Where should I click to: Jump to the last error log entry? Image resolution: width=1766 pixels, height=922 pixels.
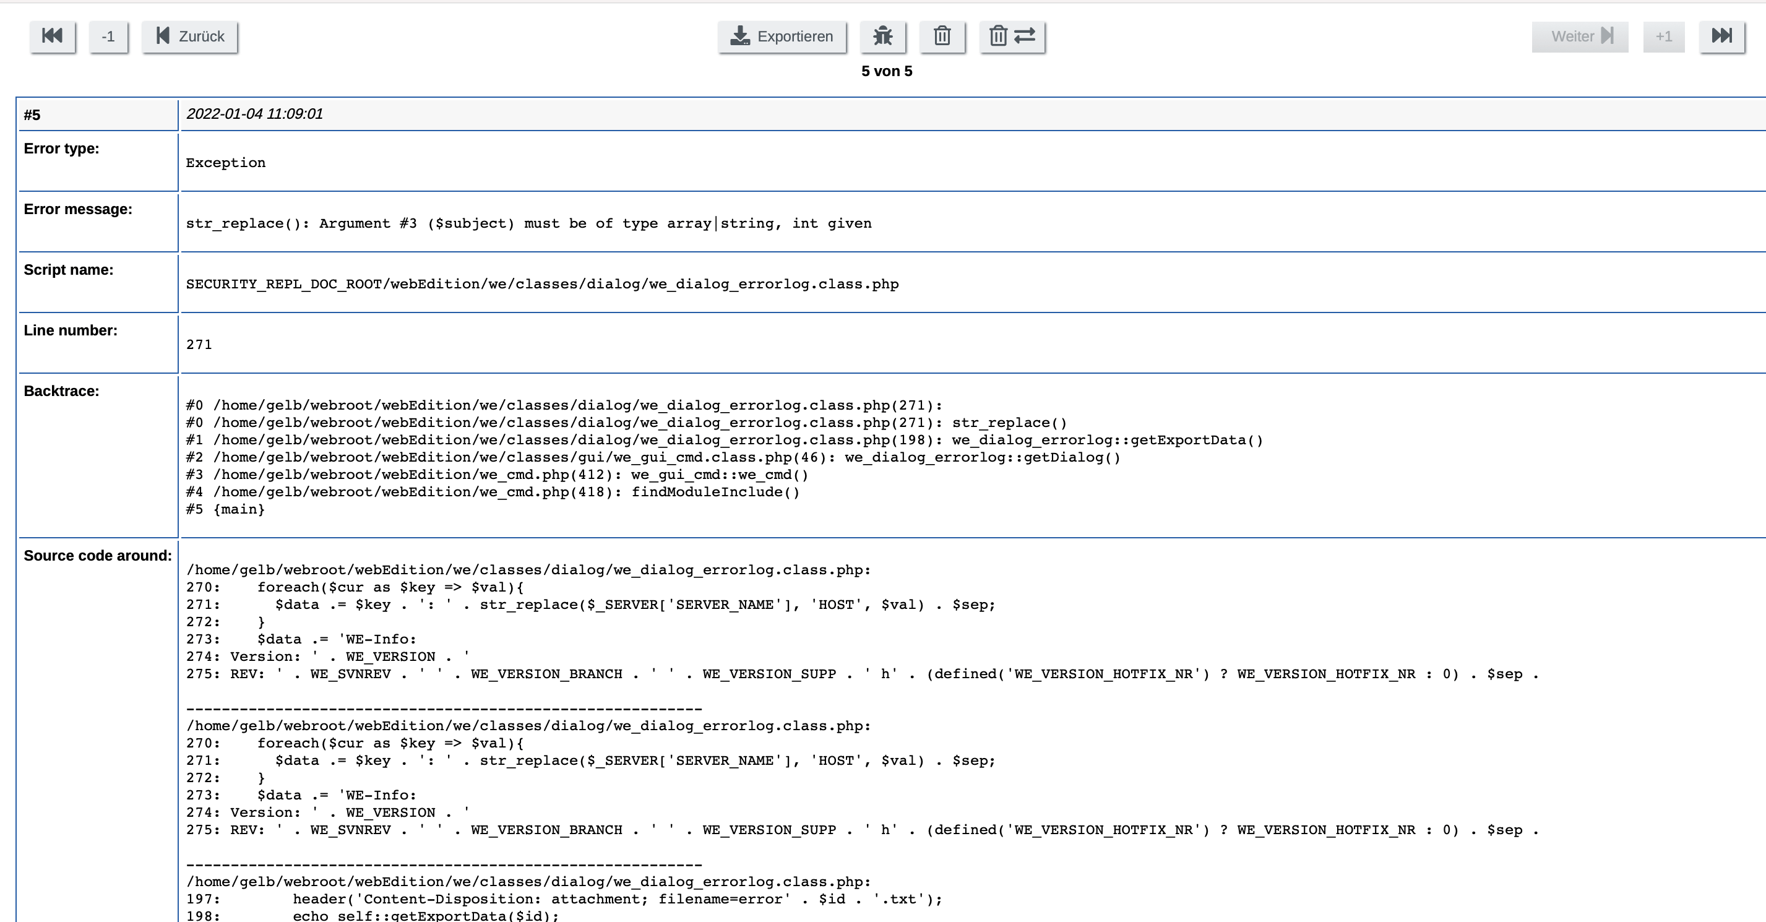pos(1722,37)
